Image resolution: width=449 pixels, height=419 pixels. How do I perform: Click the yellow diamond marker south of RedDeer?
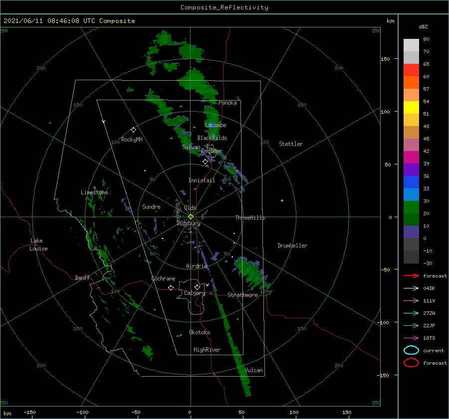click(205, 162)
